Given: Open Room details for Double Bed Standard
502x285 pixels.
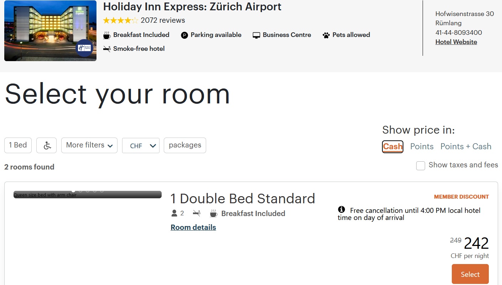Looking at the screenshot, I should coord(193,227).
